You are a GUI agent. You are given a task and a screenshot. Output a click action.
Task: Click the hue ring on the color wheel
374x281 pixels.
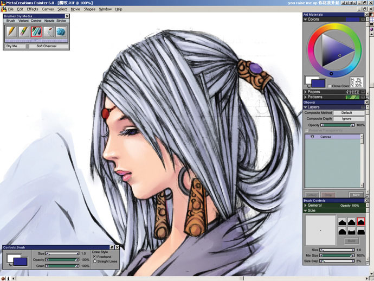[x=334, y=27]
